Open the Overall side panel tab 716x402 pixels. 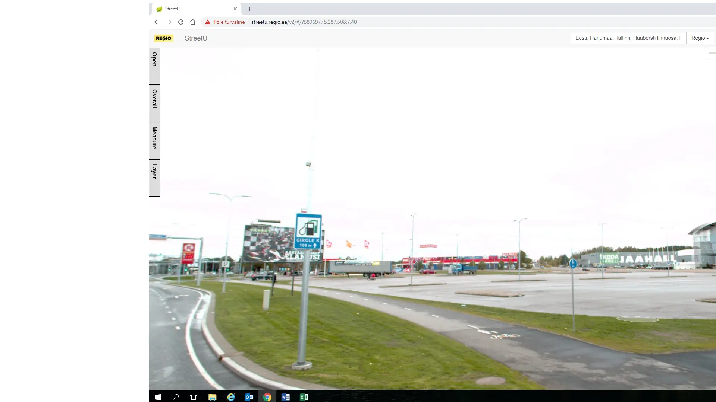pyautogui.click(x=154, y=103)
